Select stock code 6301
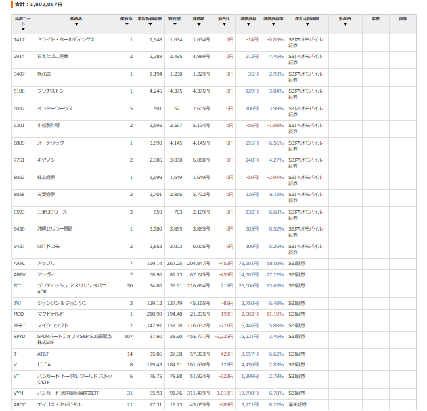 point(19,125)
